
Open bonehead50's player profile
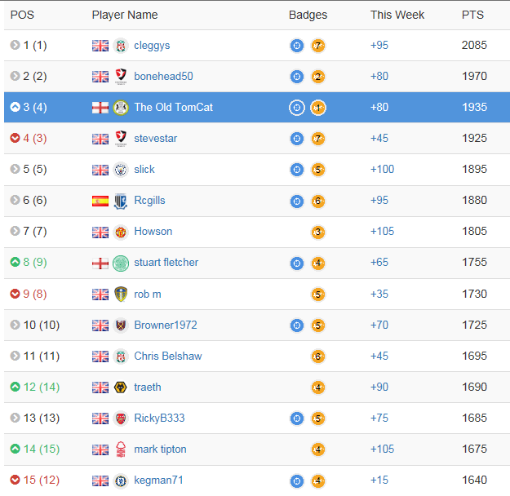point(163,76)
